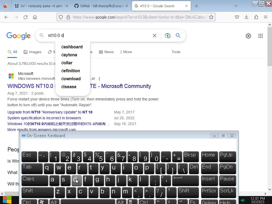Submit search with blue magnifier icon
Screen dimensions: 272x204
pyautogui.click(x=178, y=36)
